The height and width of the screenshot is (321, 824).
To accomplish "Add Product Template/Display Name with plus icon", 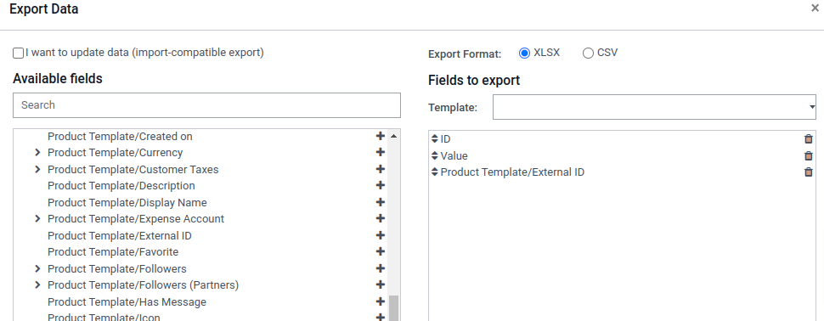I will 381,202.
